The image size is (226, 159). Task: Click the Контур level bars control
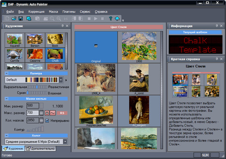pos(36,129)
